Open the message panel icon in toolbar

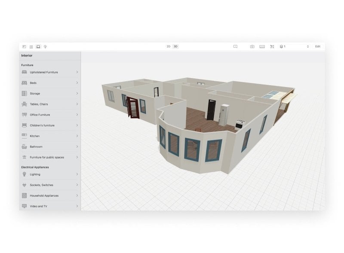(235, 46)
